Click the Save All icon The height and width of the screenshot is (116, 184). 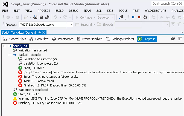[x=47, y=17]
